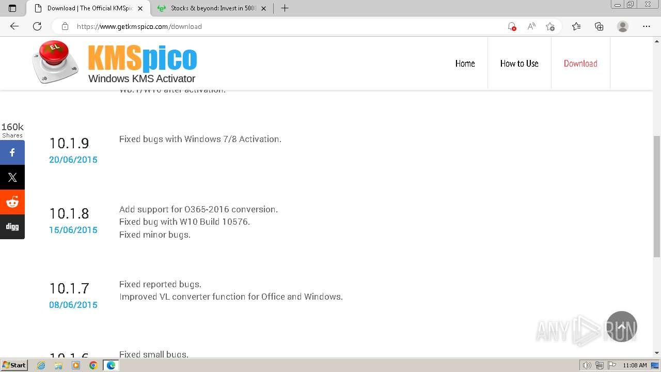
Task: Open Read aloud icon in address bar
Action: (531, 26)
